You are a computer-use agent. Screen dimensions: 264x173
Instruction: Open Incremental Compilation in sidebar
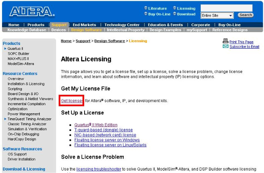[26, 104]
